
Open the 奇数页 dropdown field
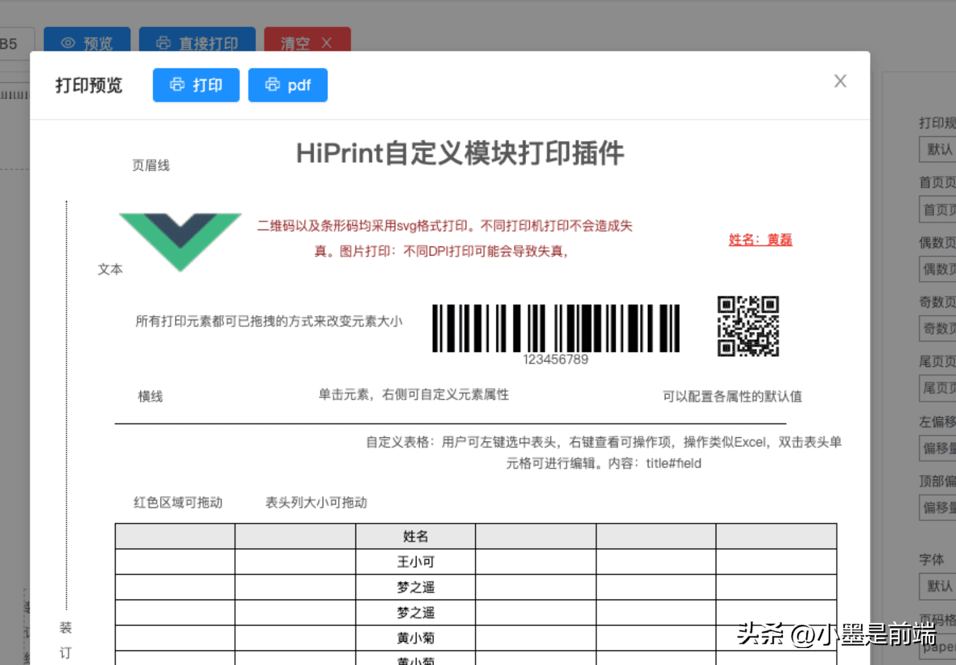click(938, 329)
